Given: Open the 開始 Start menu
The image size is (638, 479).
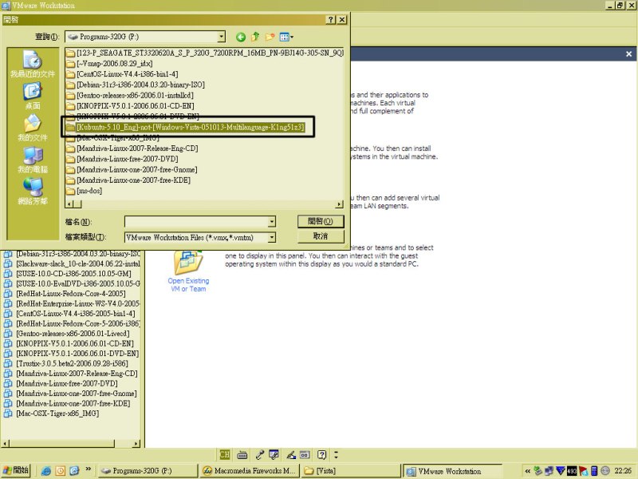Looking at the screenshot, I should pos(16,470).
